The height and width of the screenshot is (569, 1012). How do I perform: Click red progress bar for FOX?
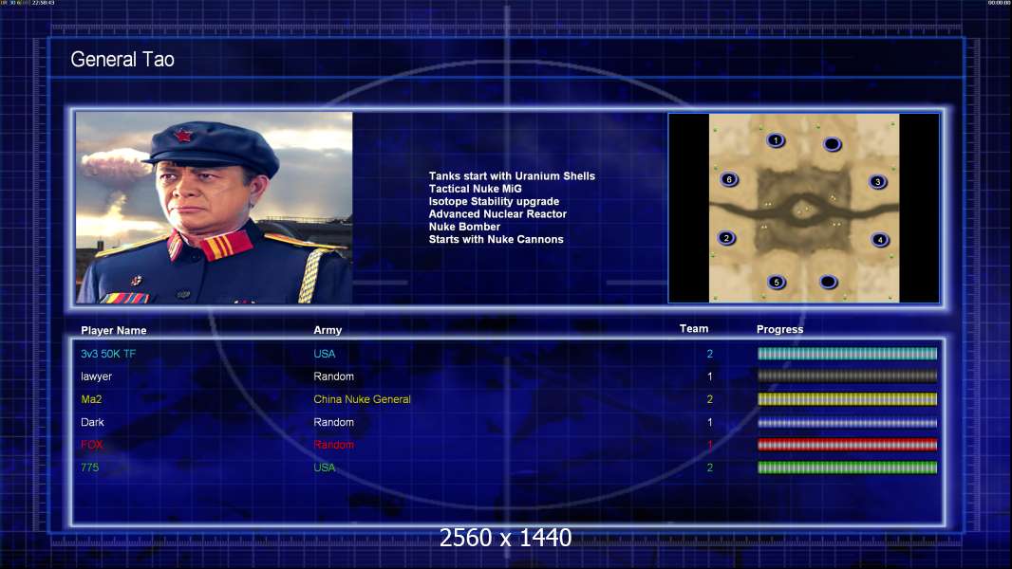[x=848, y=445]
